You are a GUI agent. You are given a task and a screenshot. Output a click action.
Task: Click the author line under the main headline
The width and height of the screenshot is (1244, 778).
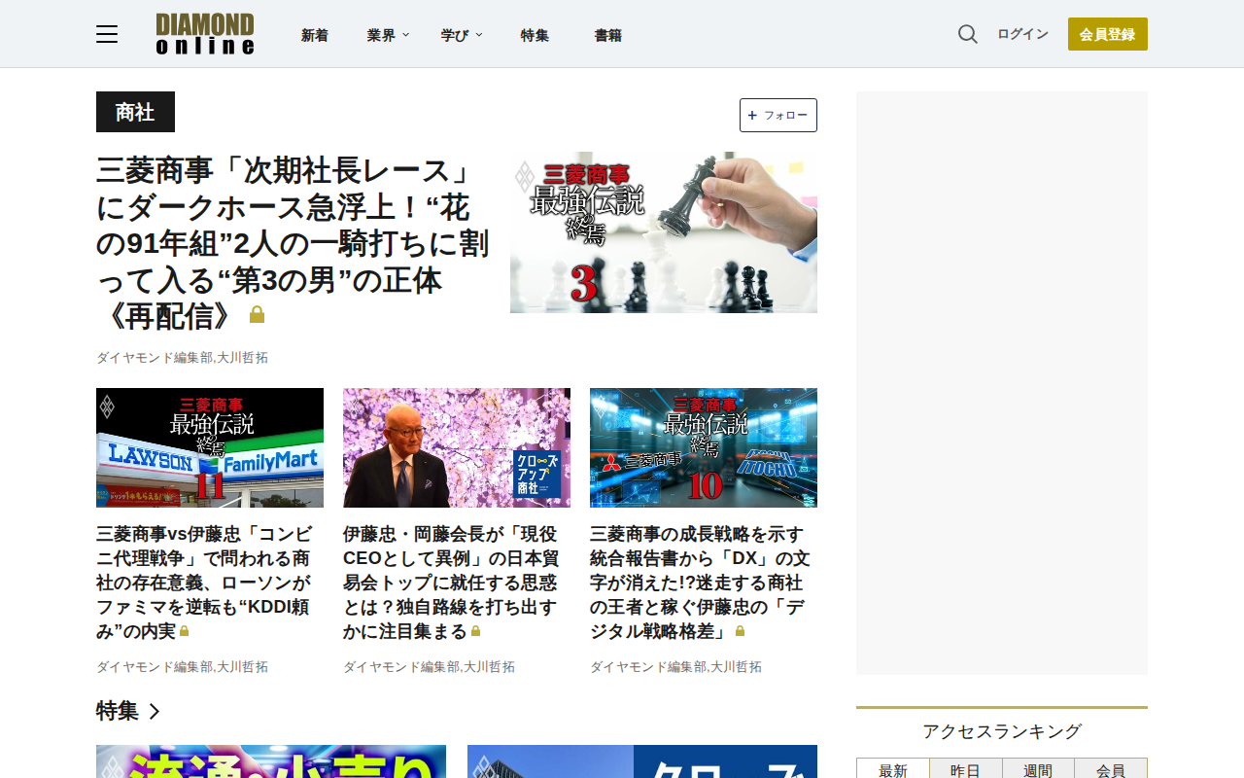[182, 358]
